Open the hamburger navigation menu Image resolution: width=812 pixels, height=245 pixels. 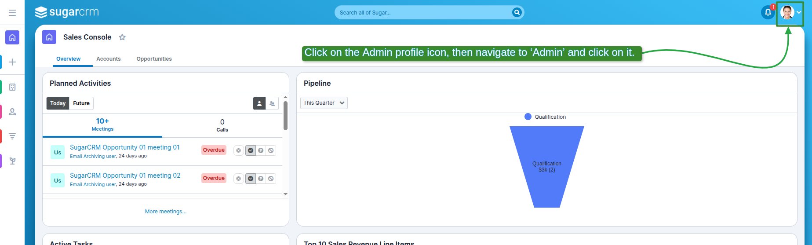pos(12,13)
